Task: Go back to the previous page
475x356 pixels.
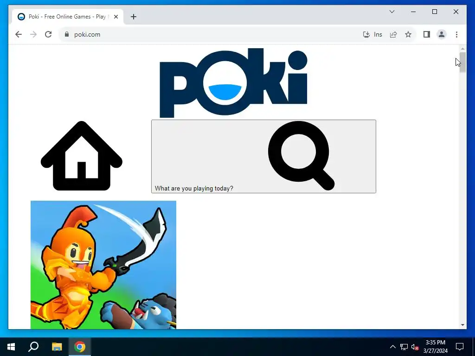Action: [19, 34]
